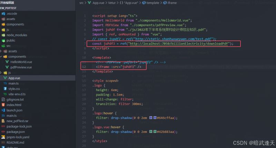The height and width of the screenshot is (148, 276).
Task: Expand the js folder inside src
Action: (1, 73)
